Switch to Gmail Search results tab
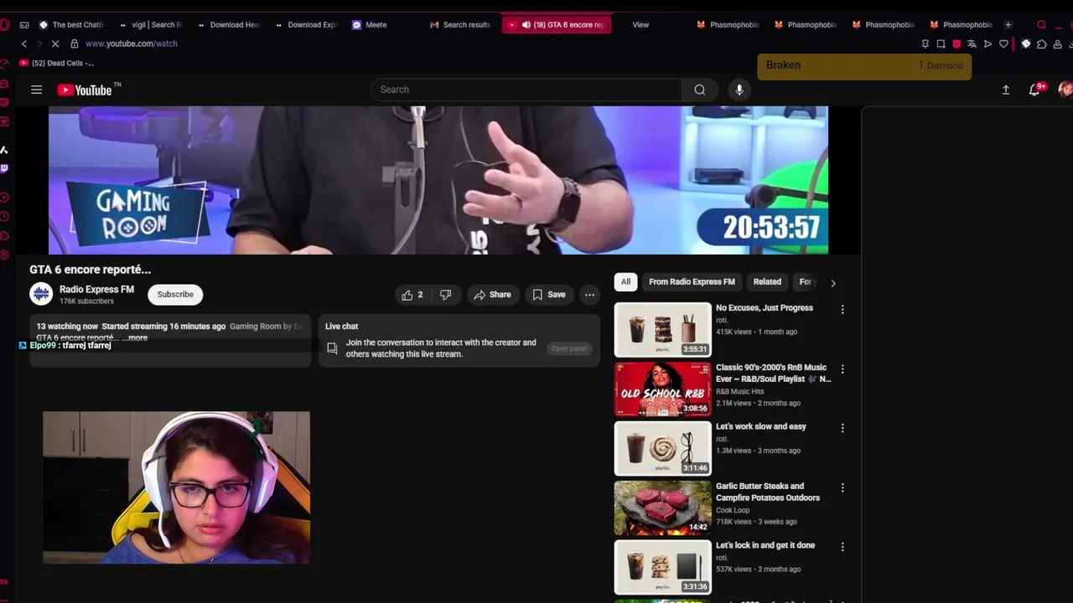The image size is (1073, 603). [460, 25]
